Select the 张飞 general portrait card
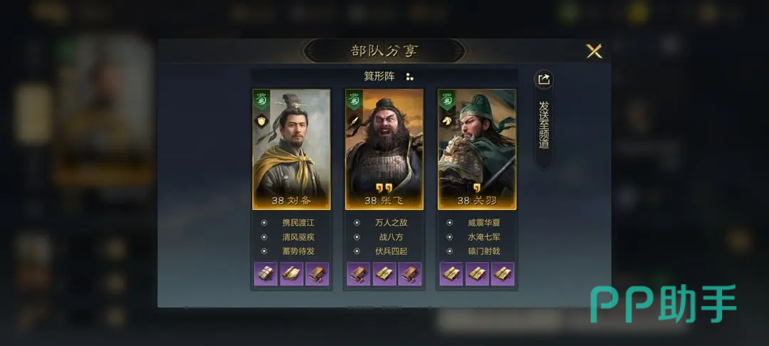The image size is (769, 346). (384, 149)
